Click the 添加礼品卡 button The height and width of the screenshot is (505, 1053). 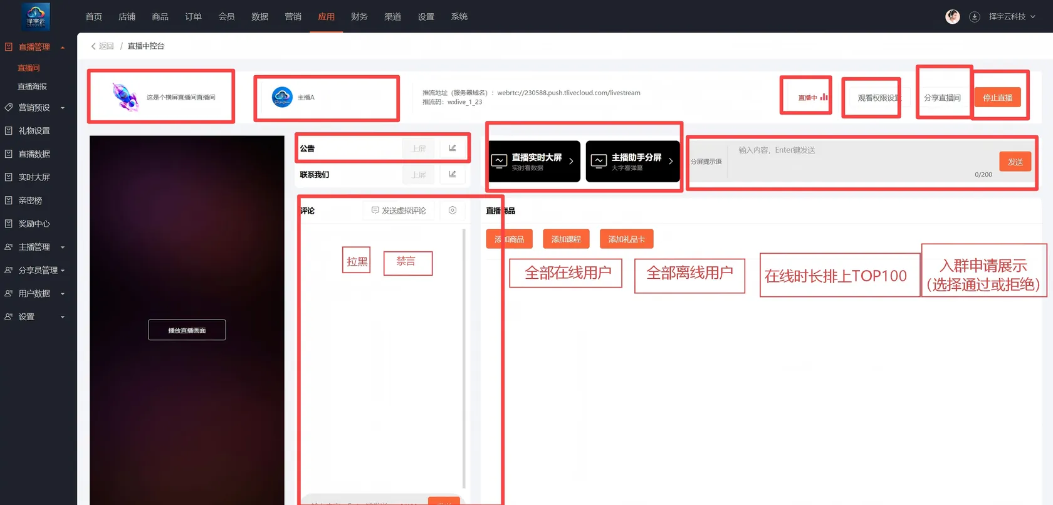click(627, 239)
